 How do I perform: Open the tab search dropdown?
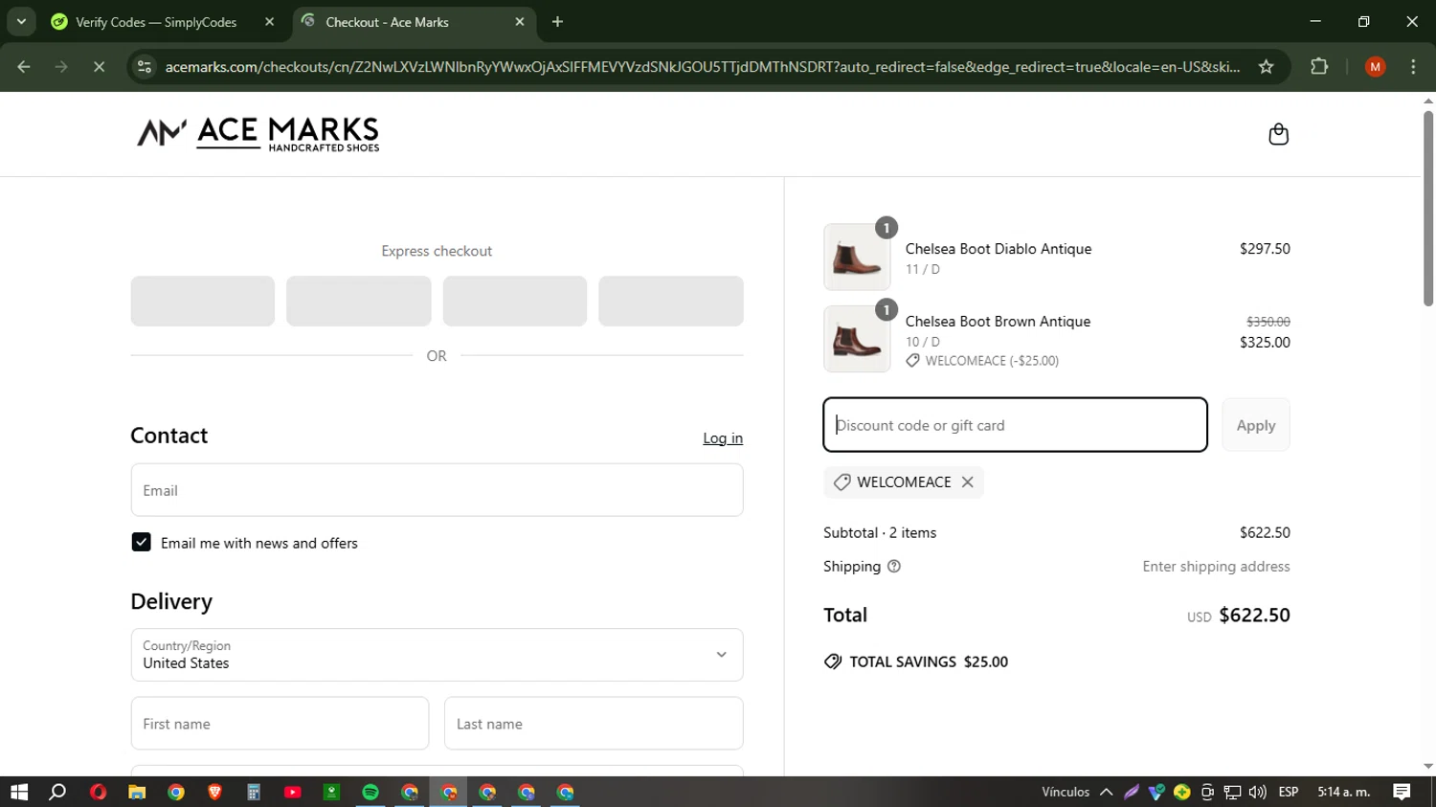(21, 22)
